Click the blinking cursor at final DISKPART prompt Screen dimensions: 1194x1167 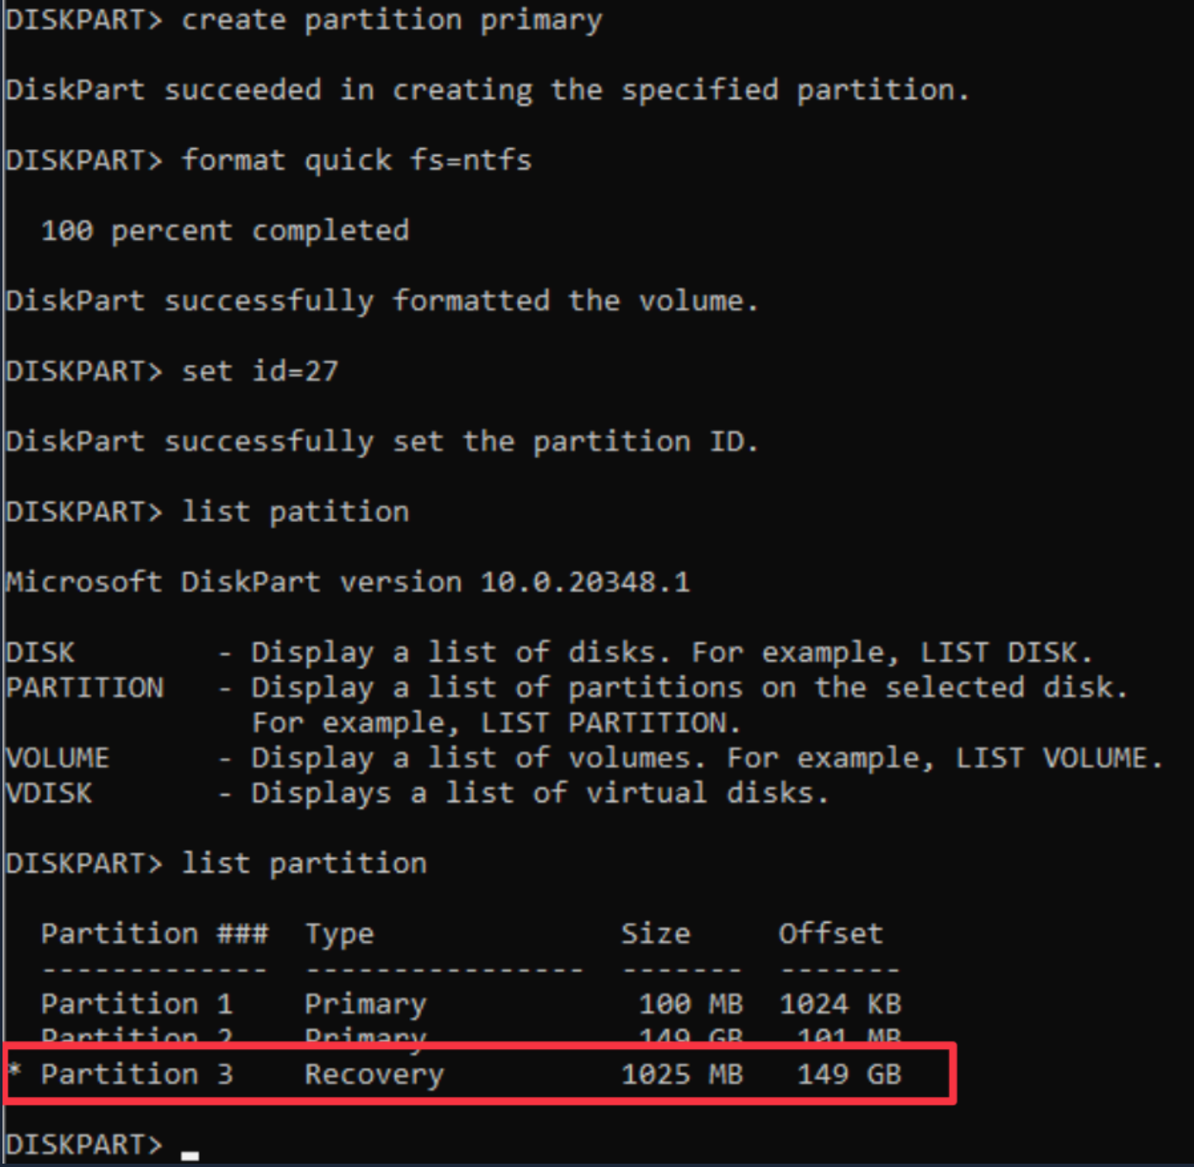point(190,1155)
